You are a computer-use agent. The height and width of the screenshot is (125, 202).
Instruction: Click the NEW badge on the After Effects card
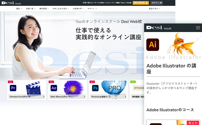pyautogui.click(x=51, y=82)
